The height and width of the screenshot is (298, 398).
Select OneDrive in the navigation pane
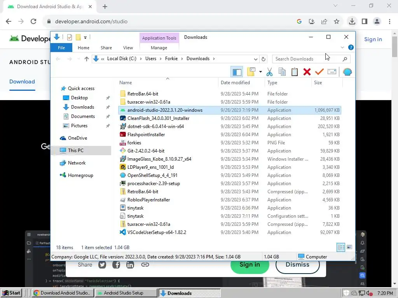click(x=77, y=138)
